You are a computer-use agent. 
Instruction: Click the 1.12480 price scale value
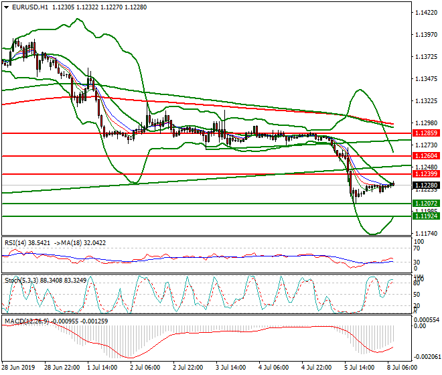click(427, 167)
